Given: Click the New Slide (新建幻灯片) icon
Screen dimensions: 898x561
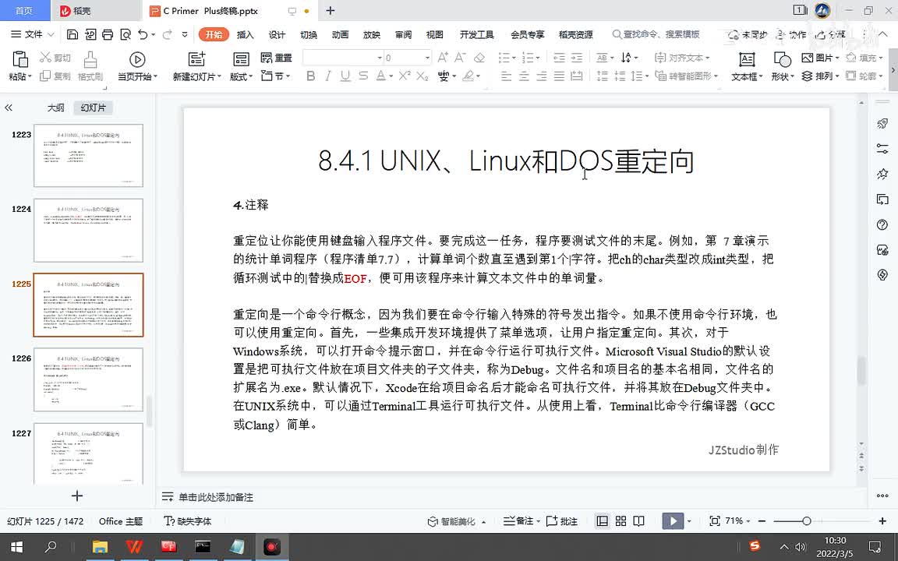Looking at the screenshot, I should pos(196,59).
